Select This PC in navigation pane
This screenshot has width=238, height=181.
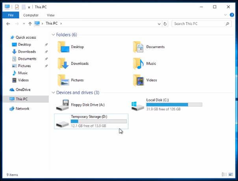[26, 99]
